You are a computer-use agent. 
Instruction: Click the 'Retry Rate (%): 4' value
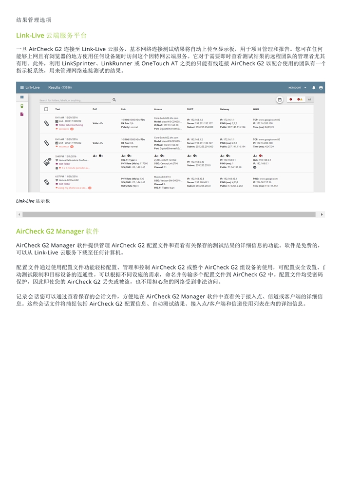130,186
